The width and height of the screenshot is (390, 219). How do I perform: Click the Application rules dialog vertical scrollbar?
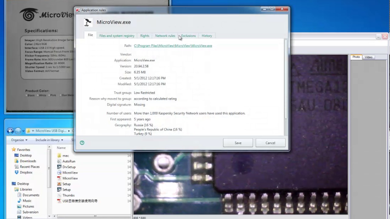click(x=285, y=79)
